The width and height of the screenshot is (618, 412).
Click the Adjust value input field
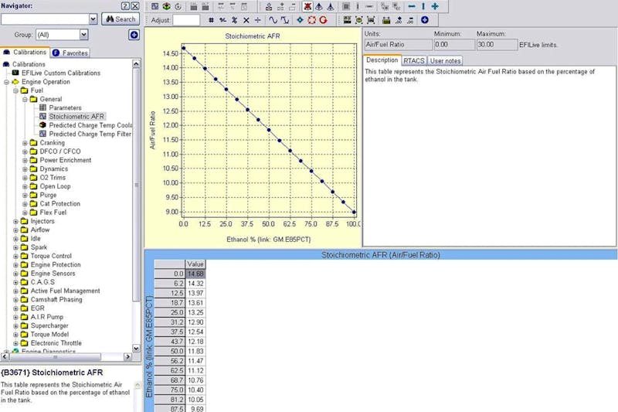coord(186,20)
